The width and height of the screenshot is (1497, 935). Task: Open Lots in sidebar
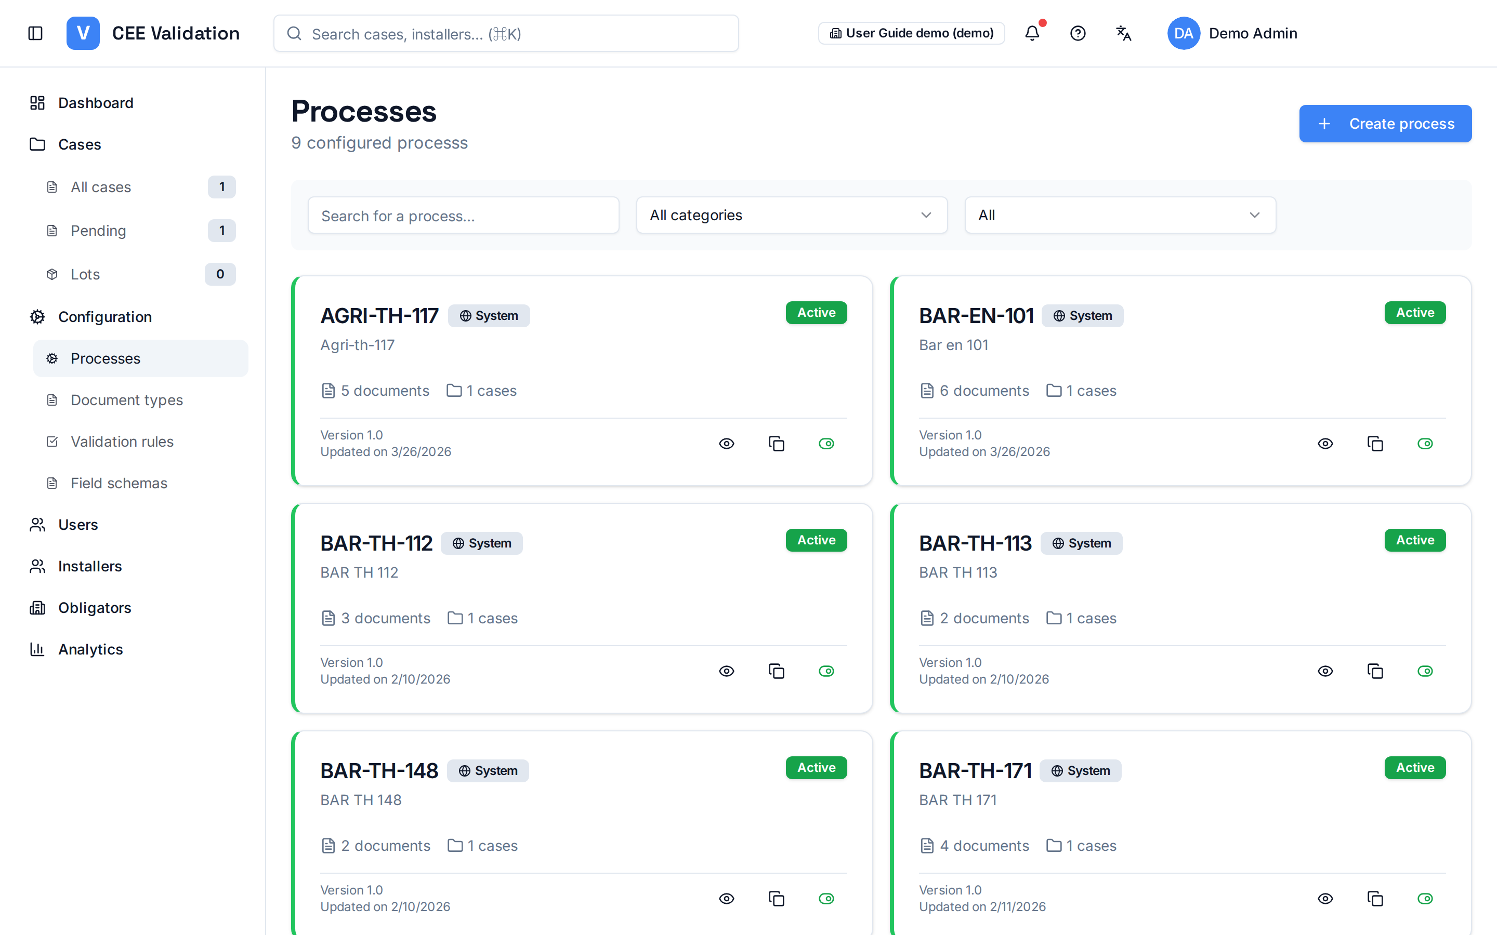pyautogui.click(x=140, y=274)
